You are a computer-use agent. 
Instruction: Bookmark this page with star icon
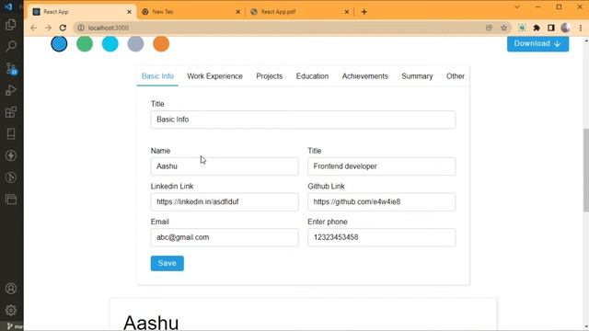click(x=503, y=28)
